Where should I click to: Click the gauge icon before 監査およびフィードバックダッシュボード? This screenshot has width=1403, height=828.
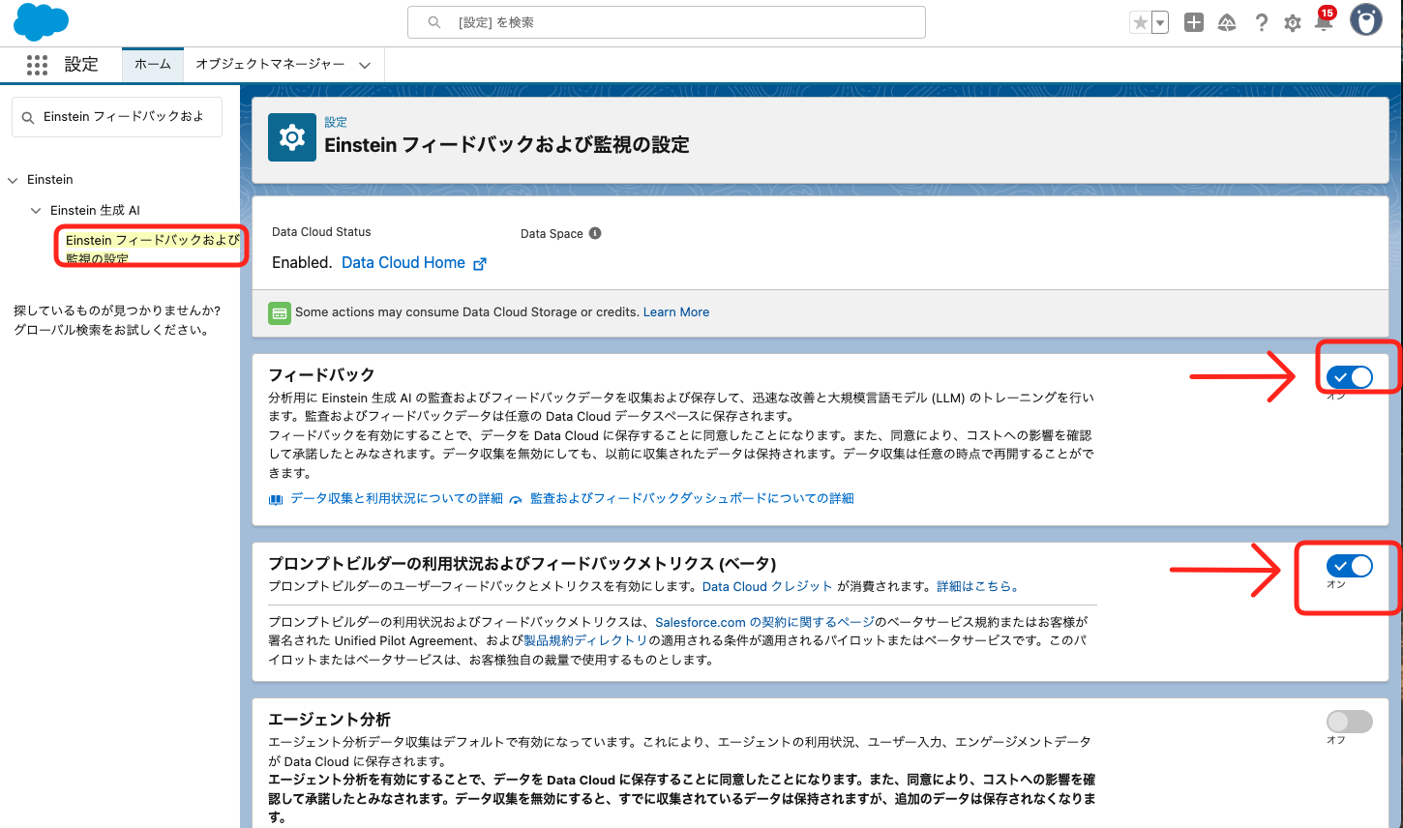(516, 499)
